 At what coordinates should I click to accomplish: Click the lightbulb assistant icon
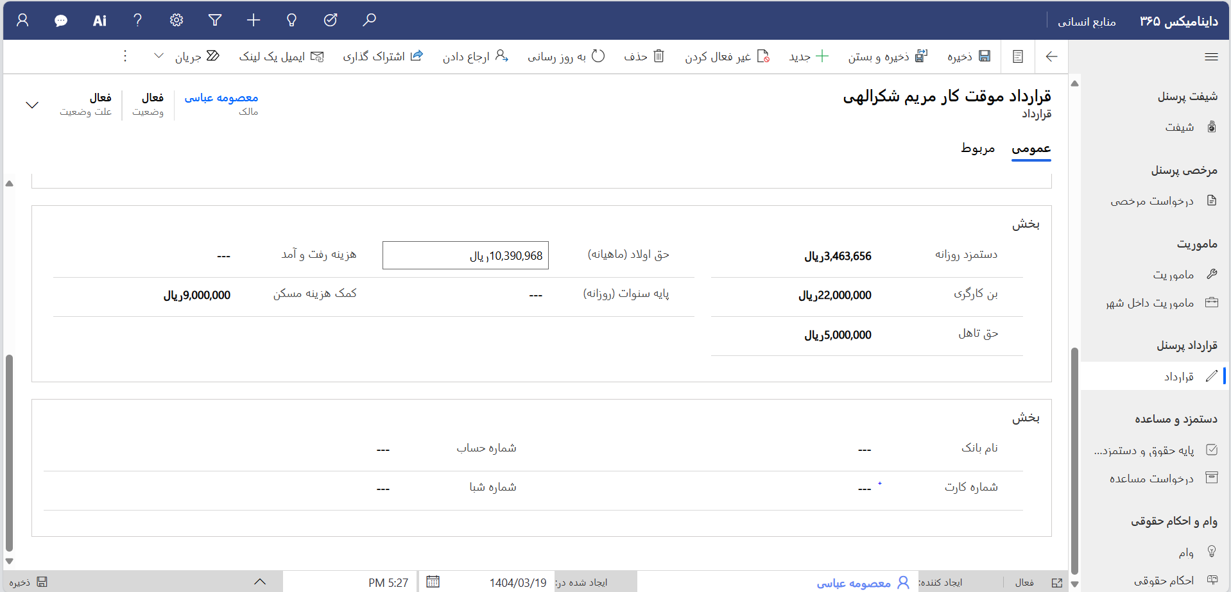(291, 21)
